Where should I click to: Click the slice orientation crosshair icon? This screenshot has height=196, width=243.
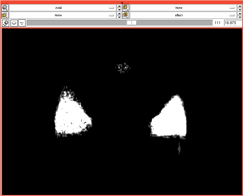click(5, 7)
